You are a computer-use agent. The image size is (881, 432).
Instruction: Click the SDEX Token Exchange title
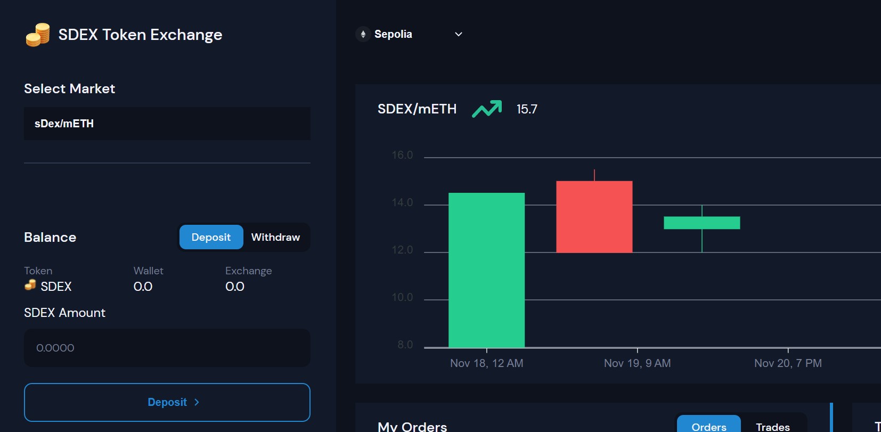coord(140,35)
